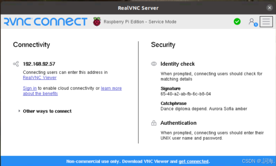
Task: Click the RealVNC Server title bar text
Action: tap(138, 8)
